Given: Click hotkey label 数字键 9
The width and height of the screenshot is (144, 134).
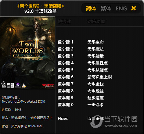Looking at the screenshot, I should 65,98.
